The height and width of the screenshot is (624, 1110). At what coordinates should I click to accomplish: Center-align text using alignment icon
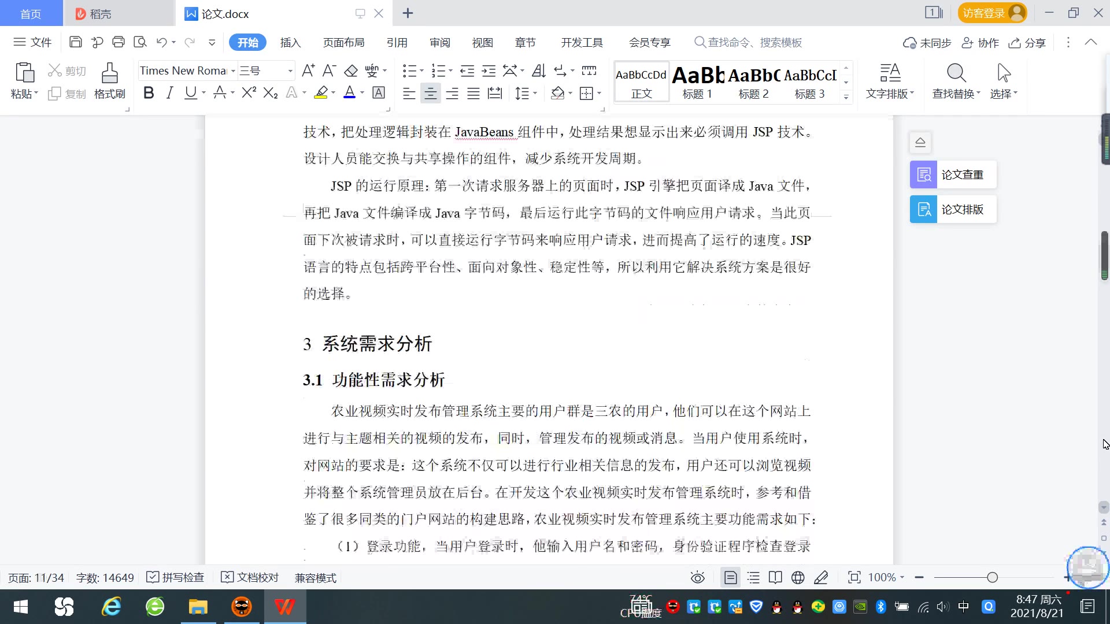tap(430, 94)
